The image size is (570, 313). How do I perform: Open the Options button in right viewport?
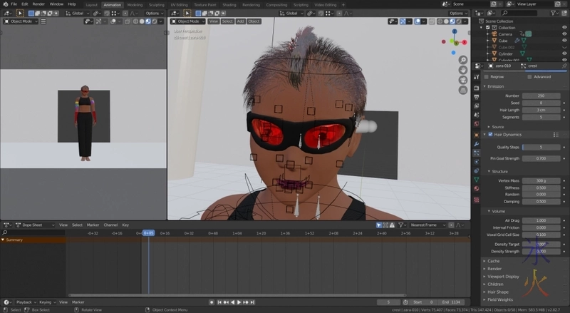tap(459, 13)
